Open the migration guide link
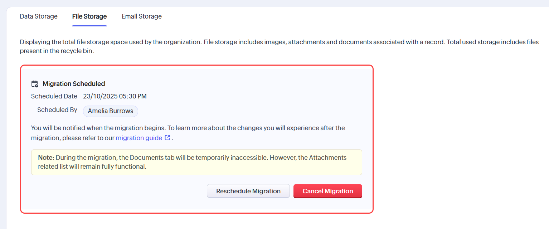This screenshot has height=229, width=549. coord(139,138)
